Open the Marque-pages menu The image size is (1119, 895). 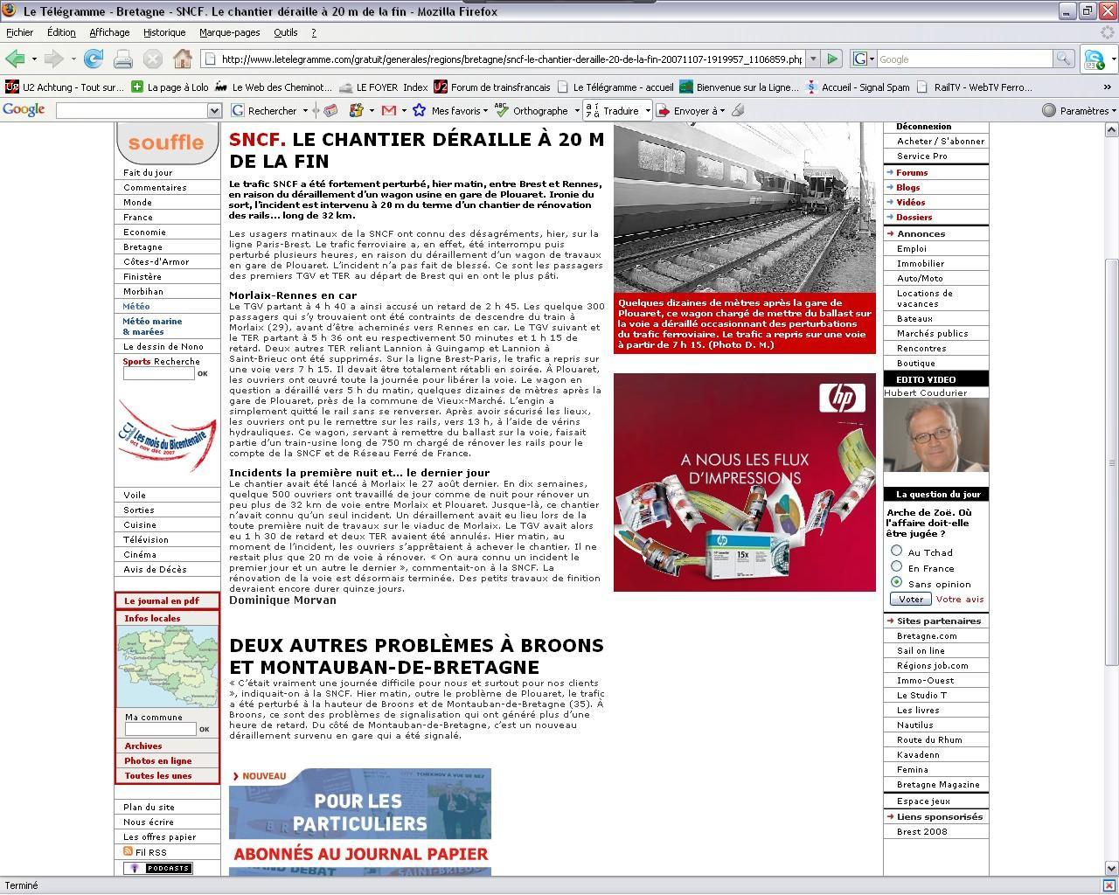pos(229,32)
